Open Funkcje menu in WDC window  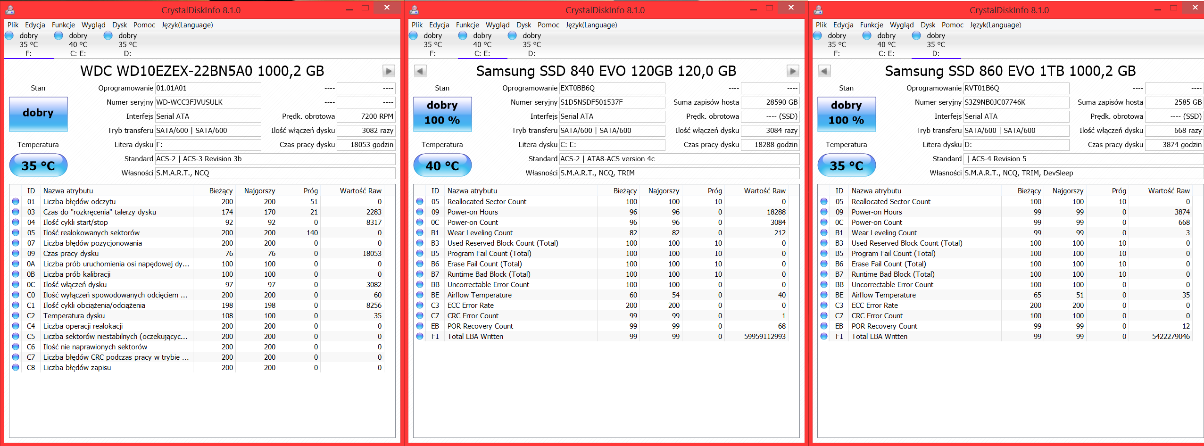[x=63, y=25]
